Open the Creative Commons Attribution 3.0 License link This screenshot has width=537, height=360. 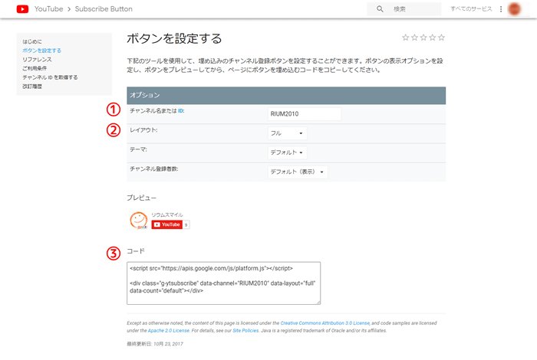coord(325,323)
